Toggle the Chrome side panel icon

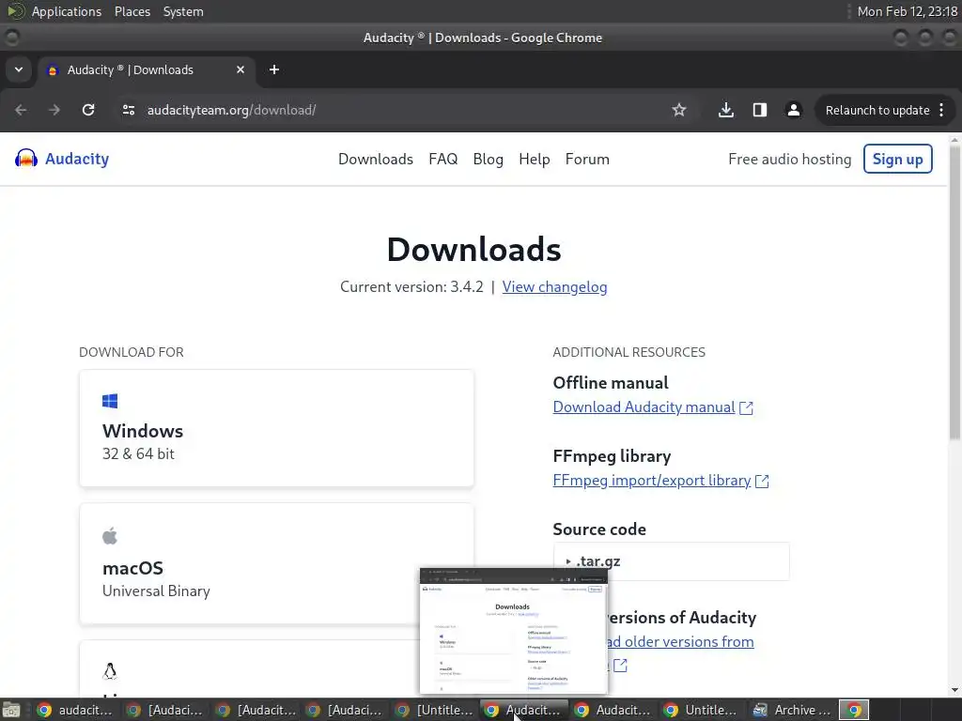click(759, 110)
